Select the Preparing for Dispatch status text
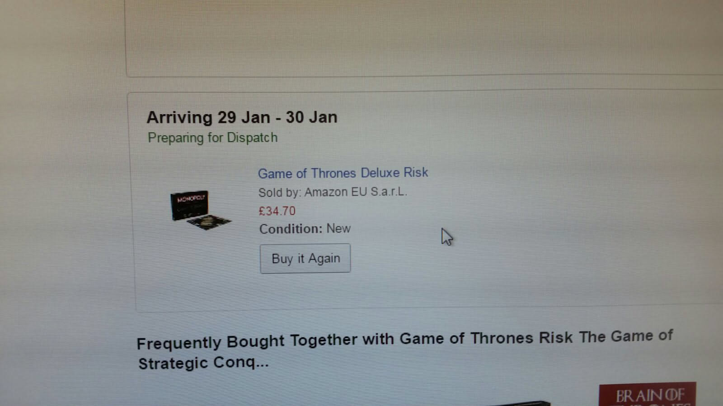Image resolution: width=723 pixels, height=406 pixels. pyautogui.click(x=213, y=138)
